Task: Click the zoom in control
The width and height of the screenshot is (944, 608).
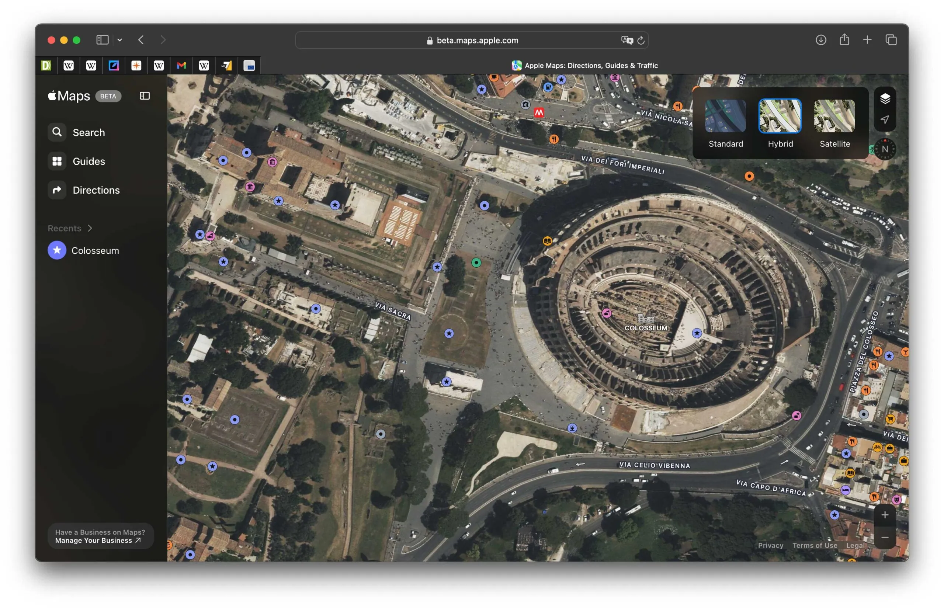Action: click(x=885, y=514)
